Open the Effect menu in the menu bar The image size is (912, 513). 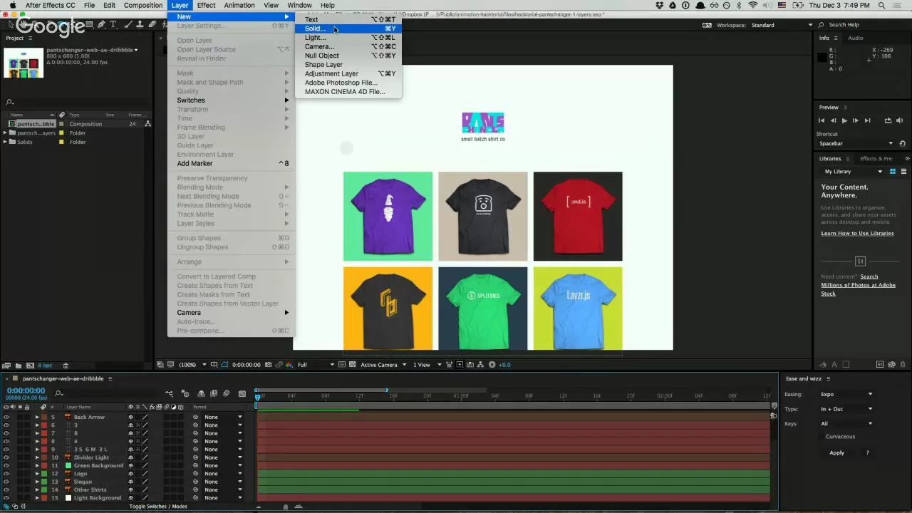click(207, 5)
